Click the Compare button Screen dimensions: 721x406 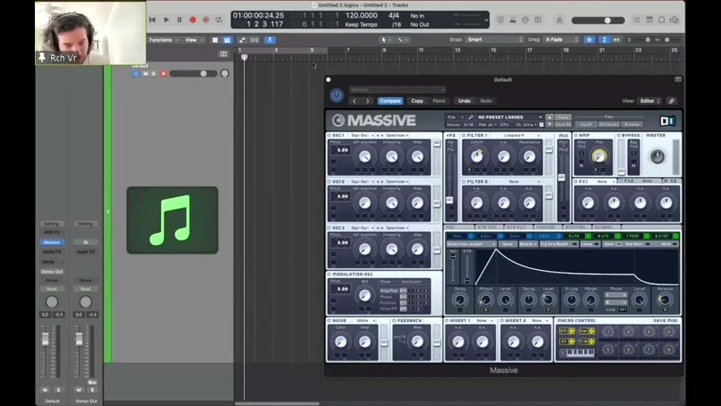point(390,101)
